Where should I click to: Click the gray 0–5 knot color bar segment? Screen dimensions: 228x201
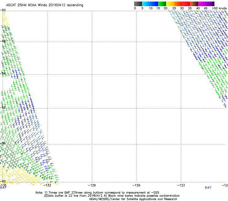pyautogui.click(x=138, y=4)
